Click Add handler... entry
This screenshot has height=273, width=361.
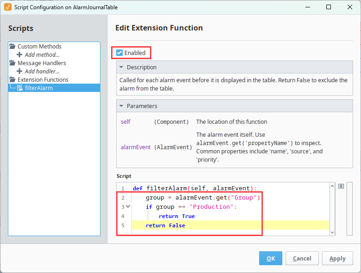[42, 71]
